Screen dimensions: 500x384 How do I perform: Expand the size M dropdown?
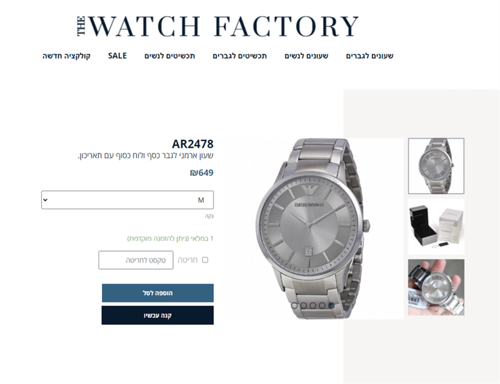tap(127, 200)
